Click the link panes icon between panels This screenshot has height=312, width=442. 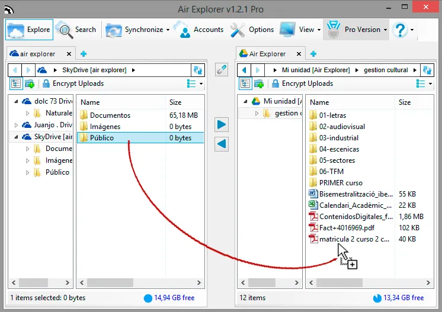[222, 69]
